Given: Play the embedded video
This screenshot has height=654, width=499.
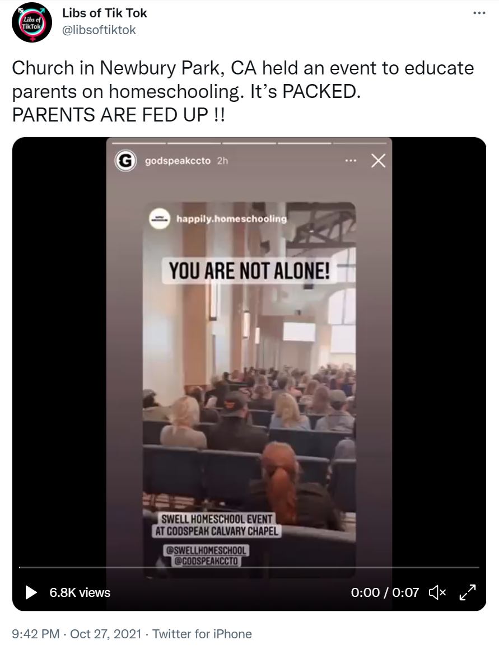Looking at the screenshot, I should pyautogui.click(x=31, y=592).
